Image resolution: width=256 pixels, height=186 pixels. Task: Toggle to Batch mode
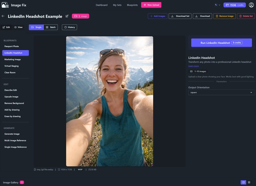51,27
